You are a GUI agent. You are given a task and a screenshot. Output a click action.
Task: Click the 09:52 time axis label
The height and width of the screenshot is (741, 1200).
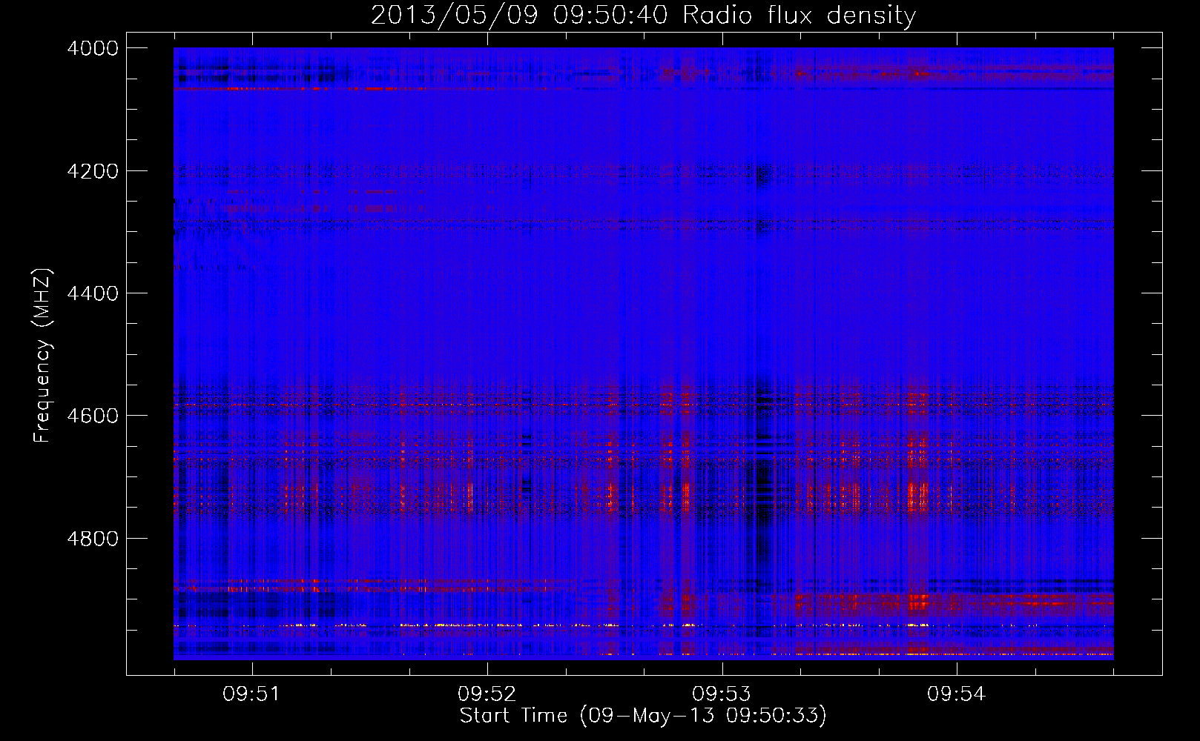487,694
